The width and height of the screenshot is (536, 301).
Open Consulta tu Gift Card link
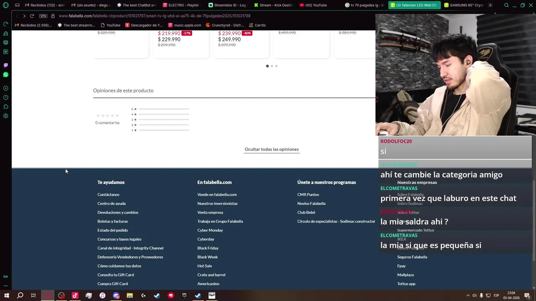[116, 275]
